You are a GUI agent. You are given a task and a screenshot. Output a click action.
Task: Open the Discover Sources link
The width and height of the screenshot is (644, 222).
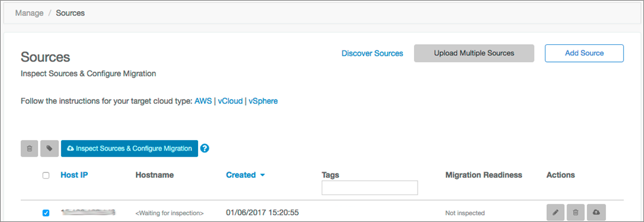(373, 54)
